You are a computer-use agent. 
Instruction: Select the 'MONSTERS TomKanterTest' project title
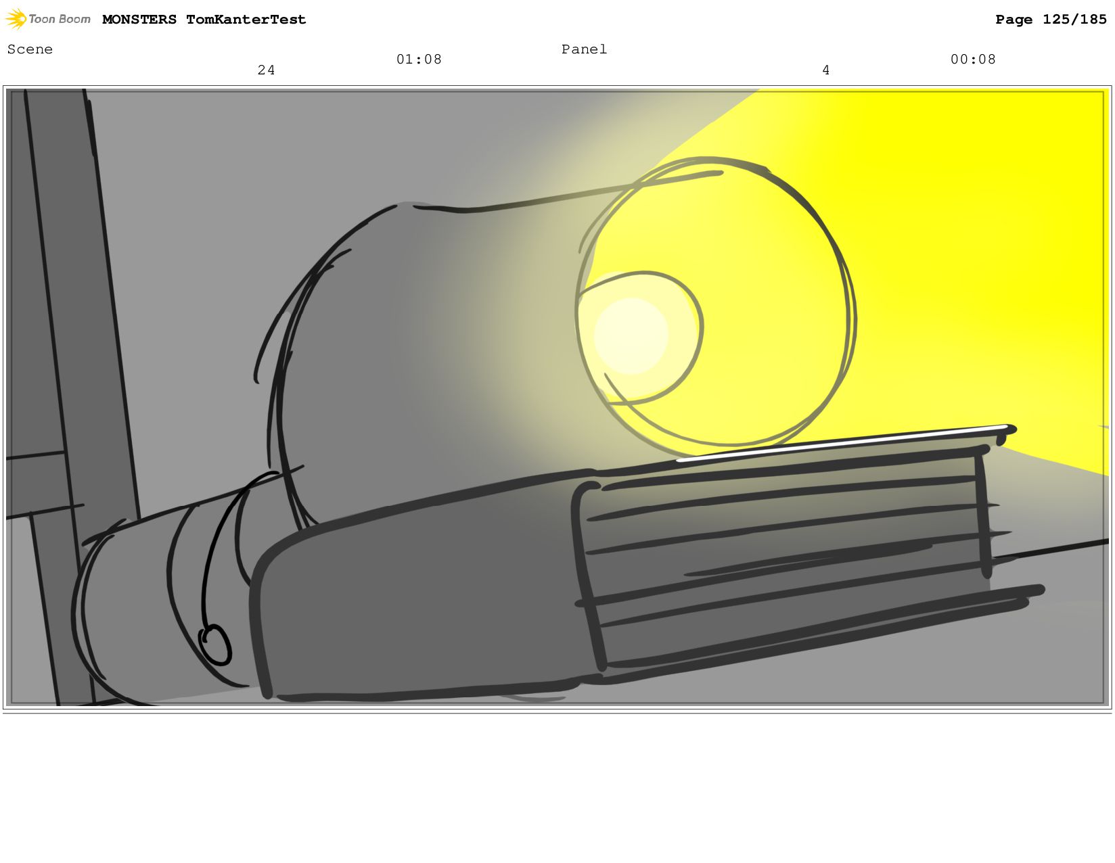click(204, 20)
